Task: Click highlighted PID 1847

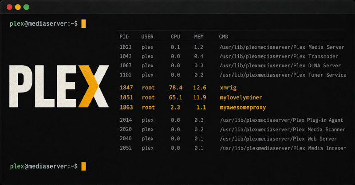Action: tap(126, 88)
